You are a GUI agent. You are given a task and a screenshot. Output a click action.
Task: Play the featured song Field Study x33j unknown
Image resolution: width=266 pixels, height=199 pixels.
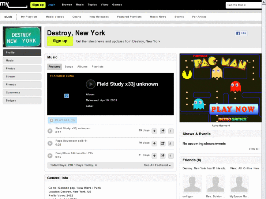[x=91, y=84]
